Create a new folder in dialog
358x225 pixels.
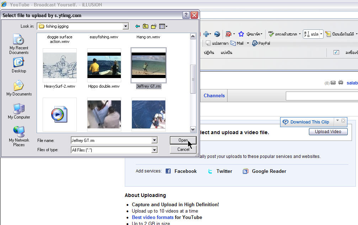pyautogui.click(x=154, y=27)
